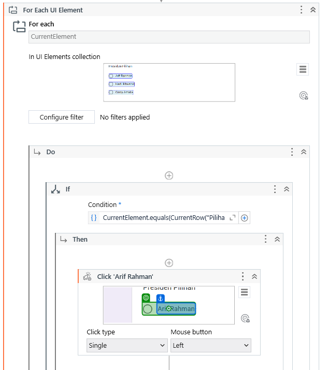The image size is (327, 370).
Task: Add an activity above the If block
Action: tap(169, 175)
